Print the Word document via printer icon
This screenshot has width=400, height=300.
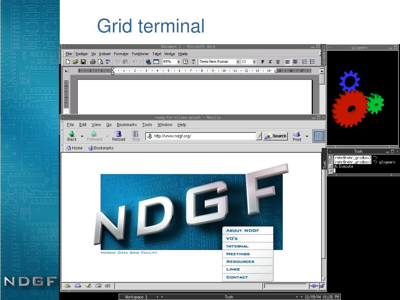pos(93,62)
